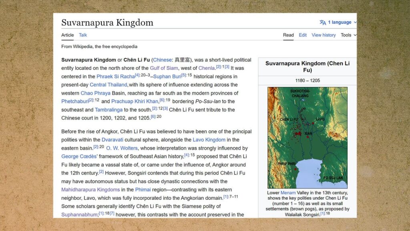410x231 pixels.
Task: Click the Tambralinga link
Action: (109, 110)
